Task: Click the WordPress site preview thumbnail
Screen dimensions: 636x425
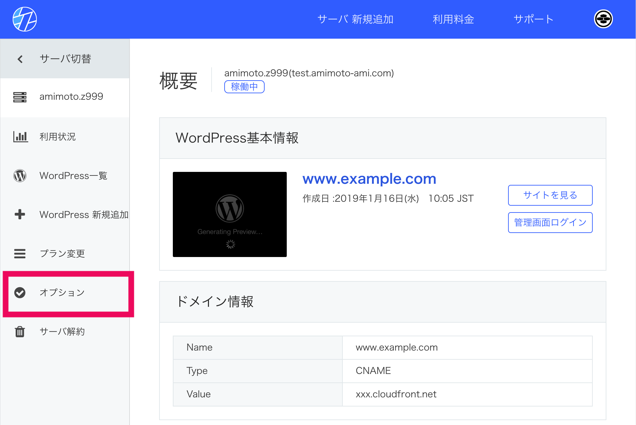Action: [230, 214]
